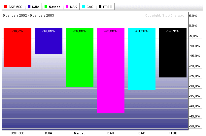Viewport: 206px width, 136px height.
Task: Click the date range 9 January 2002 - 9 January 2003
Action: [28, 16]
